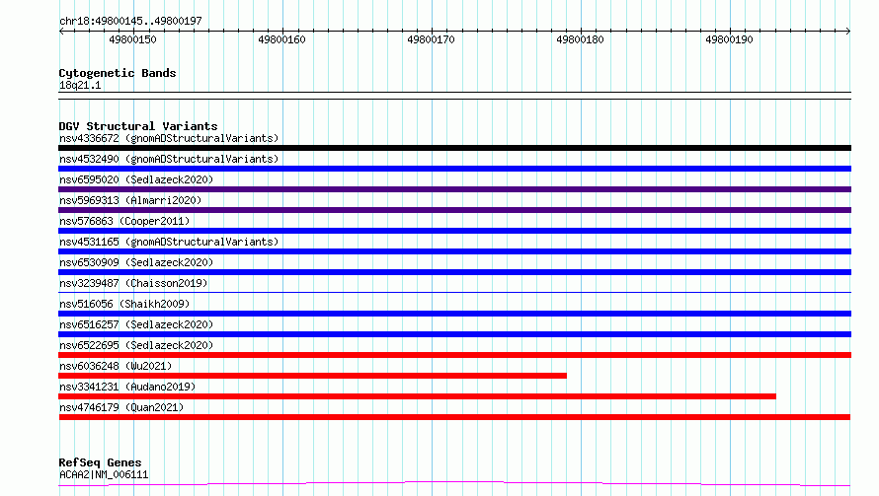Click the nsv5969313 purple variant bar
Screen dimensions: 879x496
454,210
